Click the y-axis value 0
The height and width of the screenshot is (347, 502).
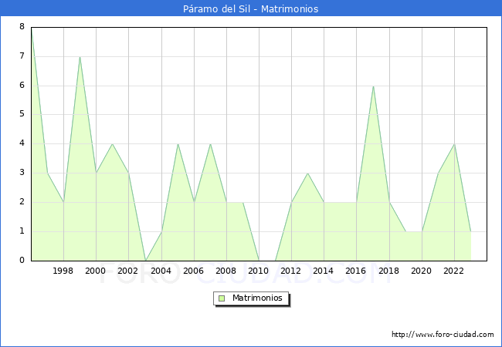click(22, 260)
